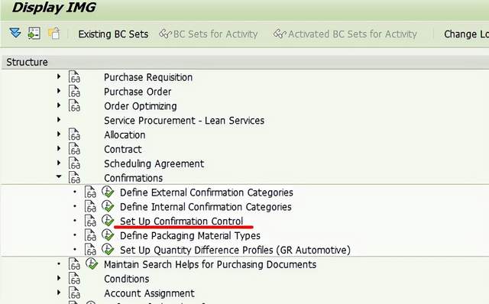
Task: Click the Structure column header
Action: [28, 62]
